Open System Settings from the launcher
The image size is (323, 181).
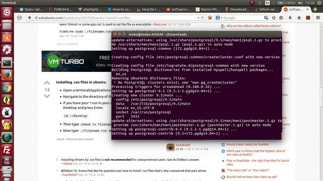(7, 50)
